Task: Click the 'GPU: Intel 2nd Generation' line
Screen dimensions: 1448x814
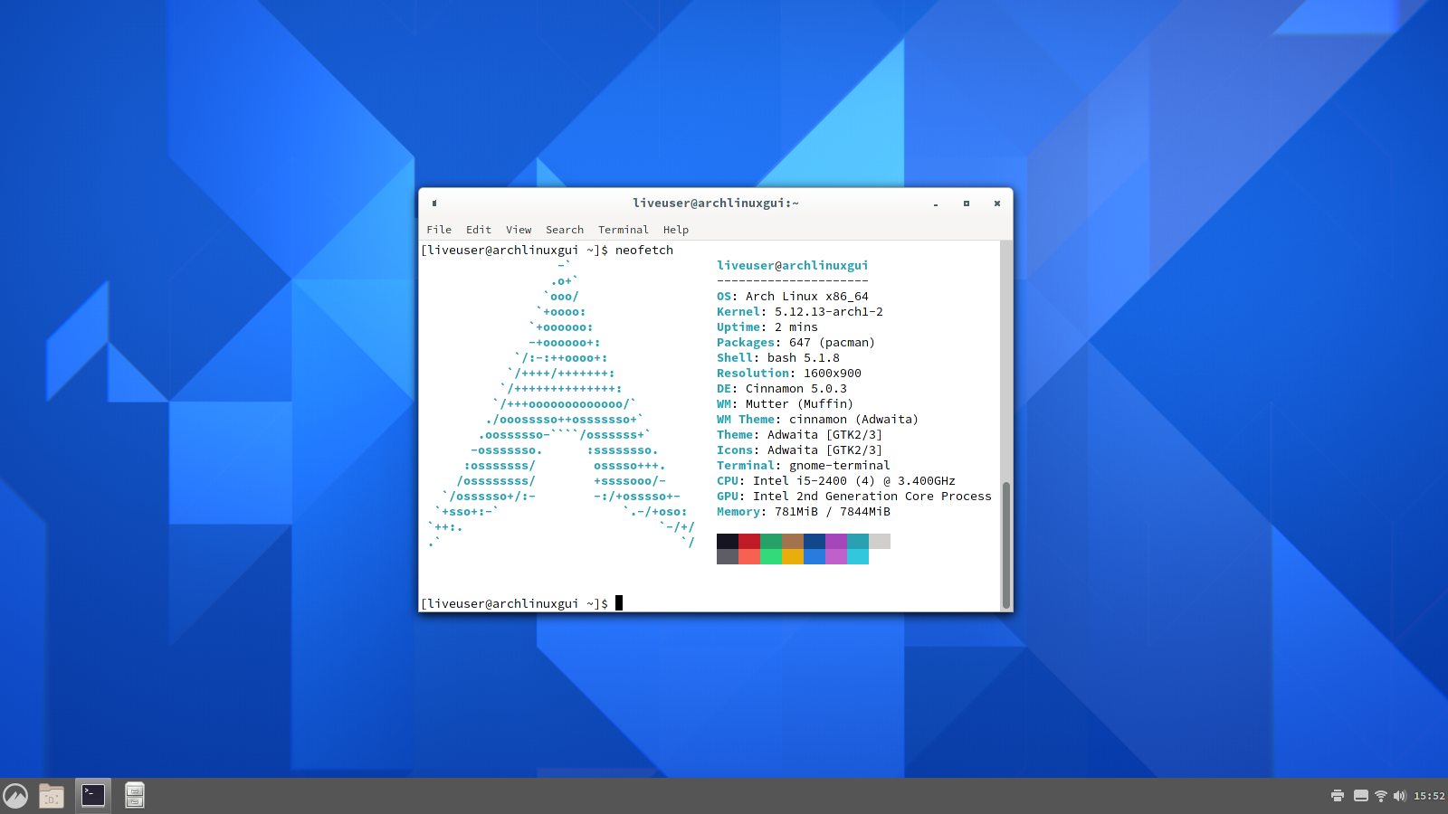Action: tap(854, 497)
